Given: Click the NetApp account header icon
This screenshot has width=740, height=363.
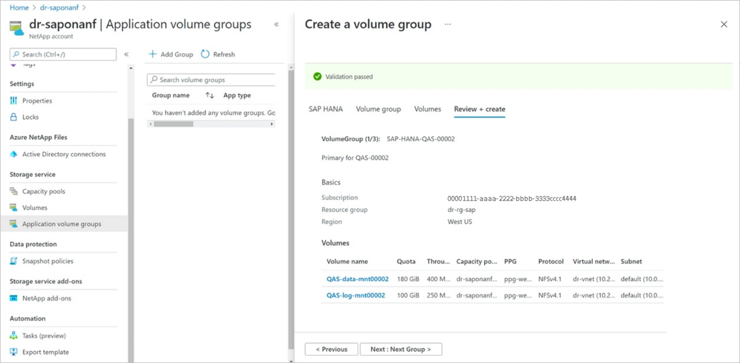Looking at the screenshot, I should [16, 27].
